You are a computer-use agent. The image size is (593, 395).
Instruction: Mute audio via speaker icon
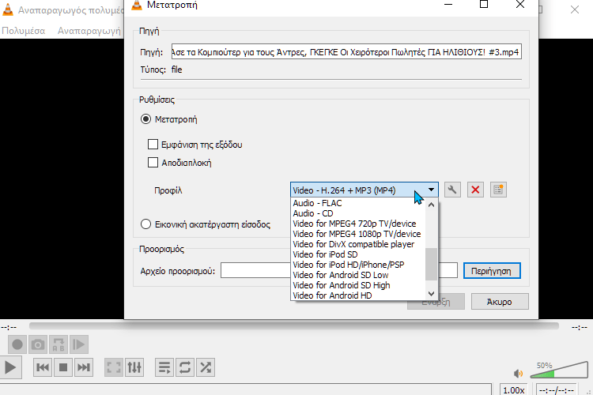(x=518, y=374)
